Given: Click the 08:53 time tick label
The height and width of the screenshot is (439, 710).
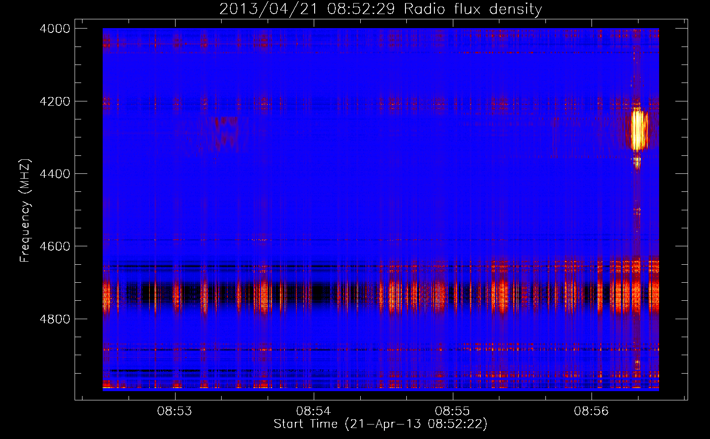Looking at the screenshot, I should (x=175, y=411).
